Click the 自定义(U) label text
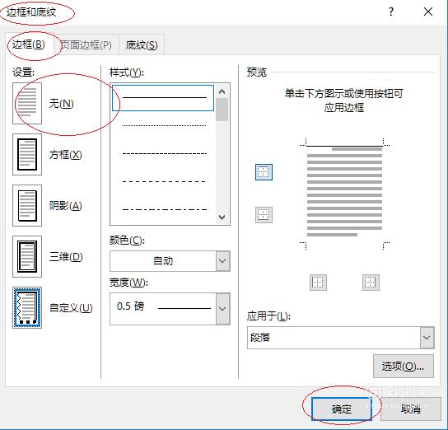Viewport: 448px width, 430px height. (x=71, y=308)
